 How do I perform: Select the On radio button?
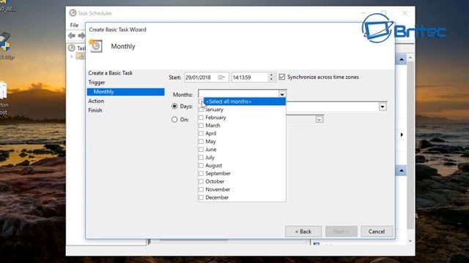tap(174, 120)
